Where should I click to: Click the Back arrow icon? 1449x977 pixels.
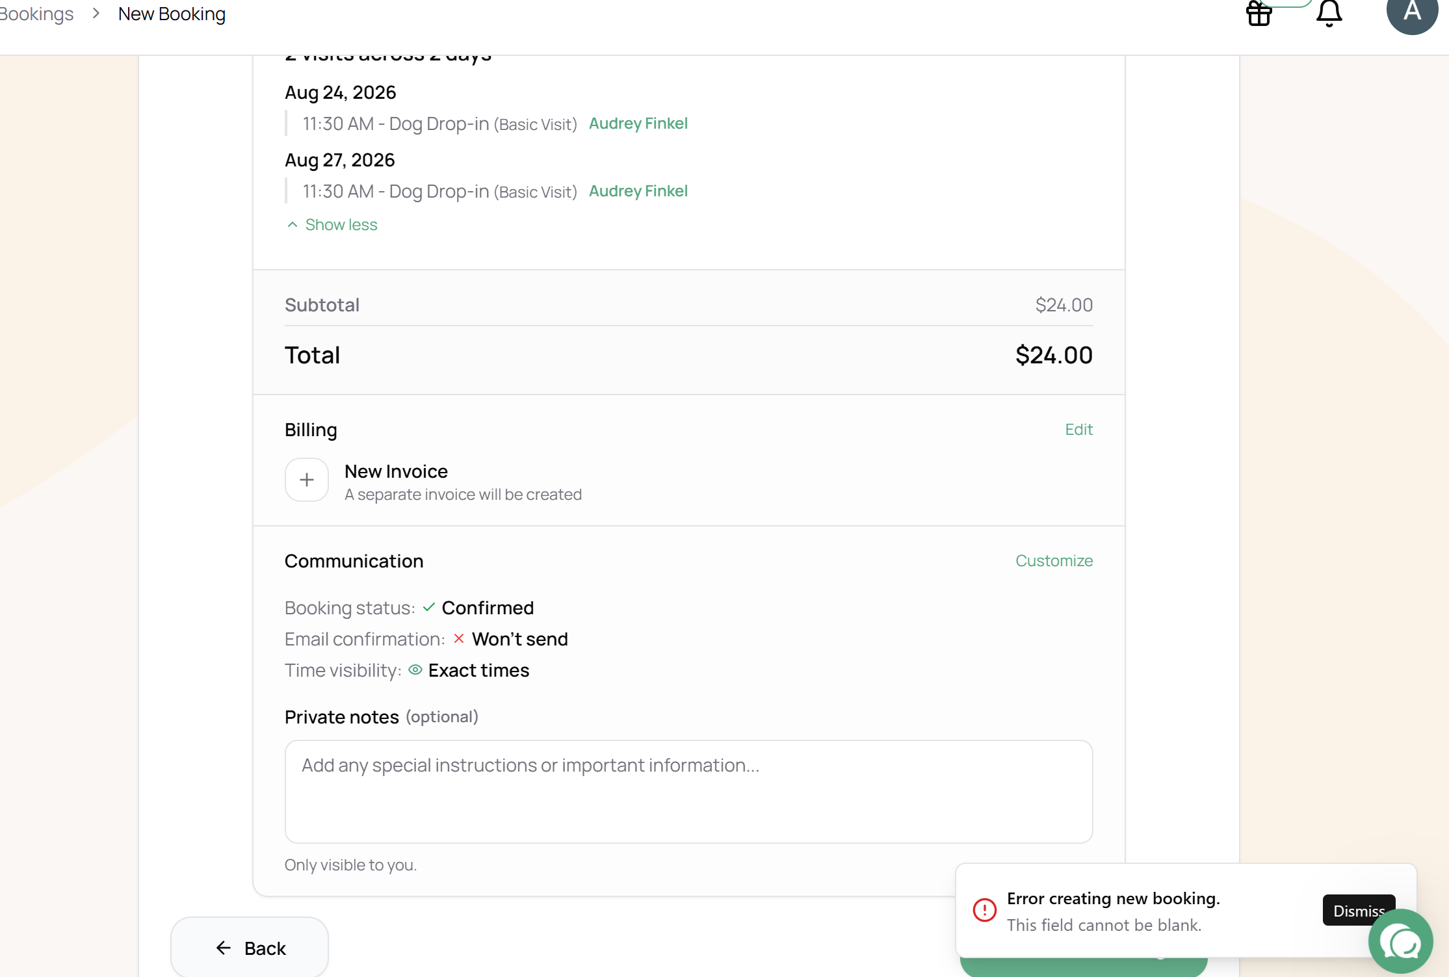224,948
